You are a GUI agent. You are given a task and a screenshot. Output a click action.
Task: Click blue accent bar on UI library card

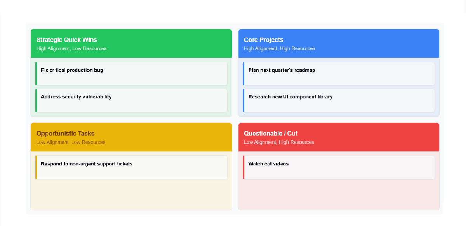point(244,100)
